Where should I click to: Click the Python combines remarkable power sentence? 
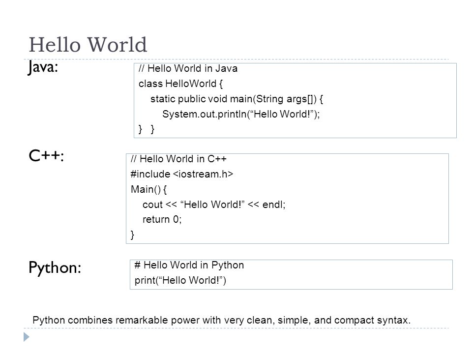tap(222, 320)
